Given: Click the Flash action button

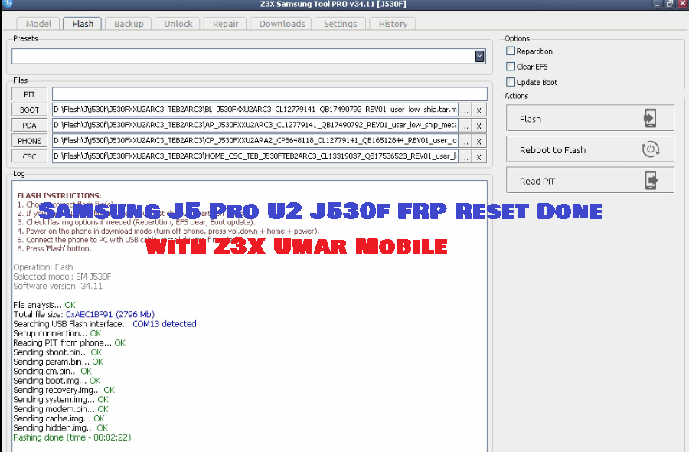Looking at the screenshot, I should tap(589, 118).
